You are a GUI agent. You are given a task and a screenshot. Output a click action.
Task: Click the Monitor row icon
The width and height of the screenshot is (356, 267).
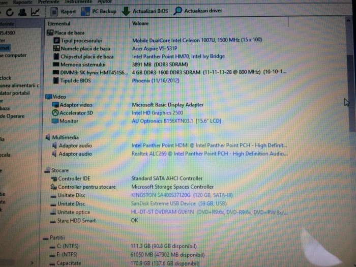click(55, 121)
